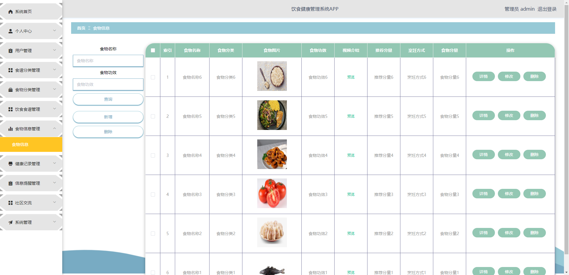Check the checkbox for row 食物名称3
The width and height of the screenshot is (569, 275).
point(153,194)
